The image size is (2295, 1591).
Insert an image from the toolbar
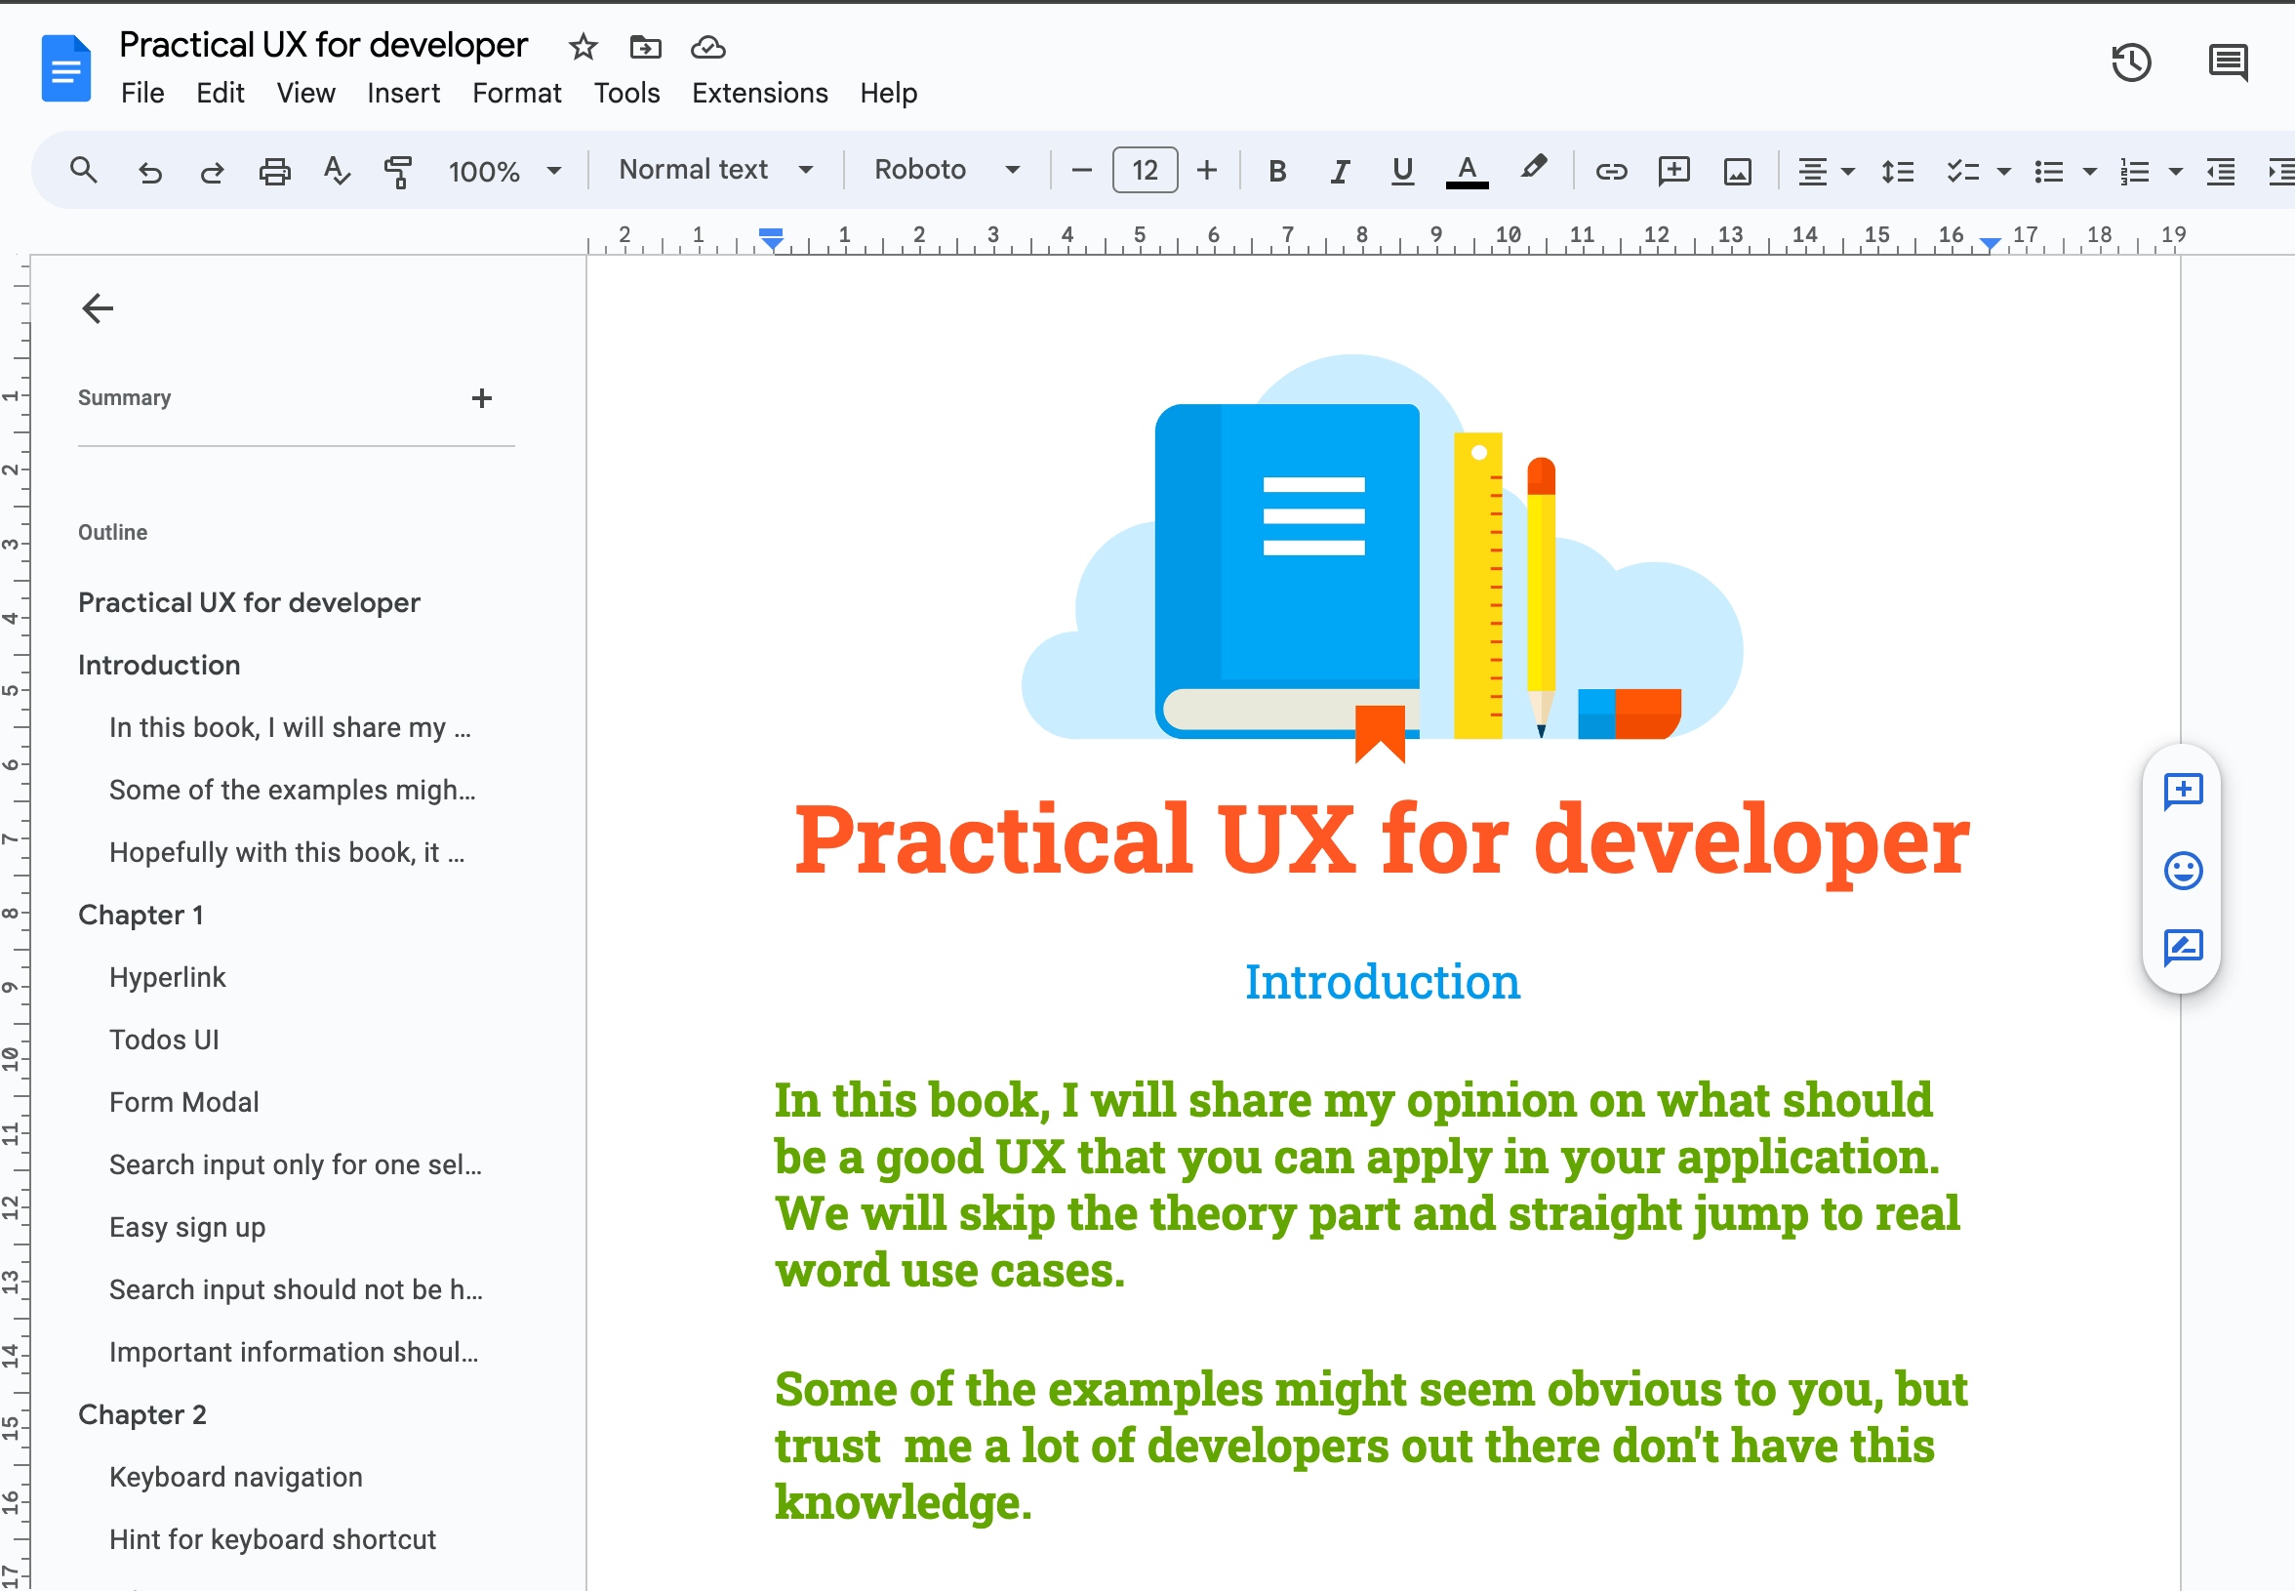pos(1736,171)
